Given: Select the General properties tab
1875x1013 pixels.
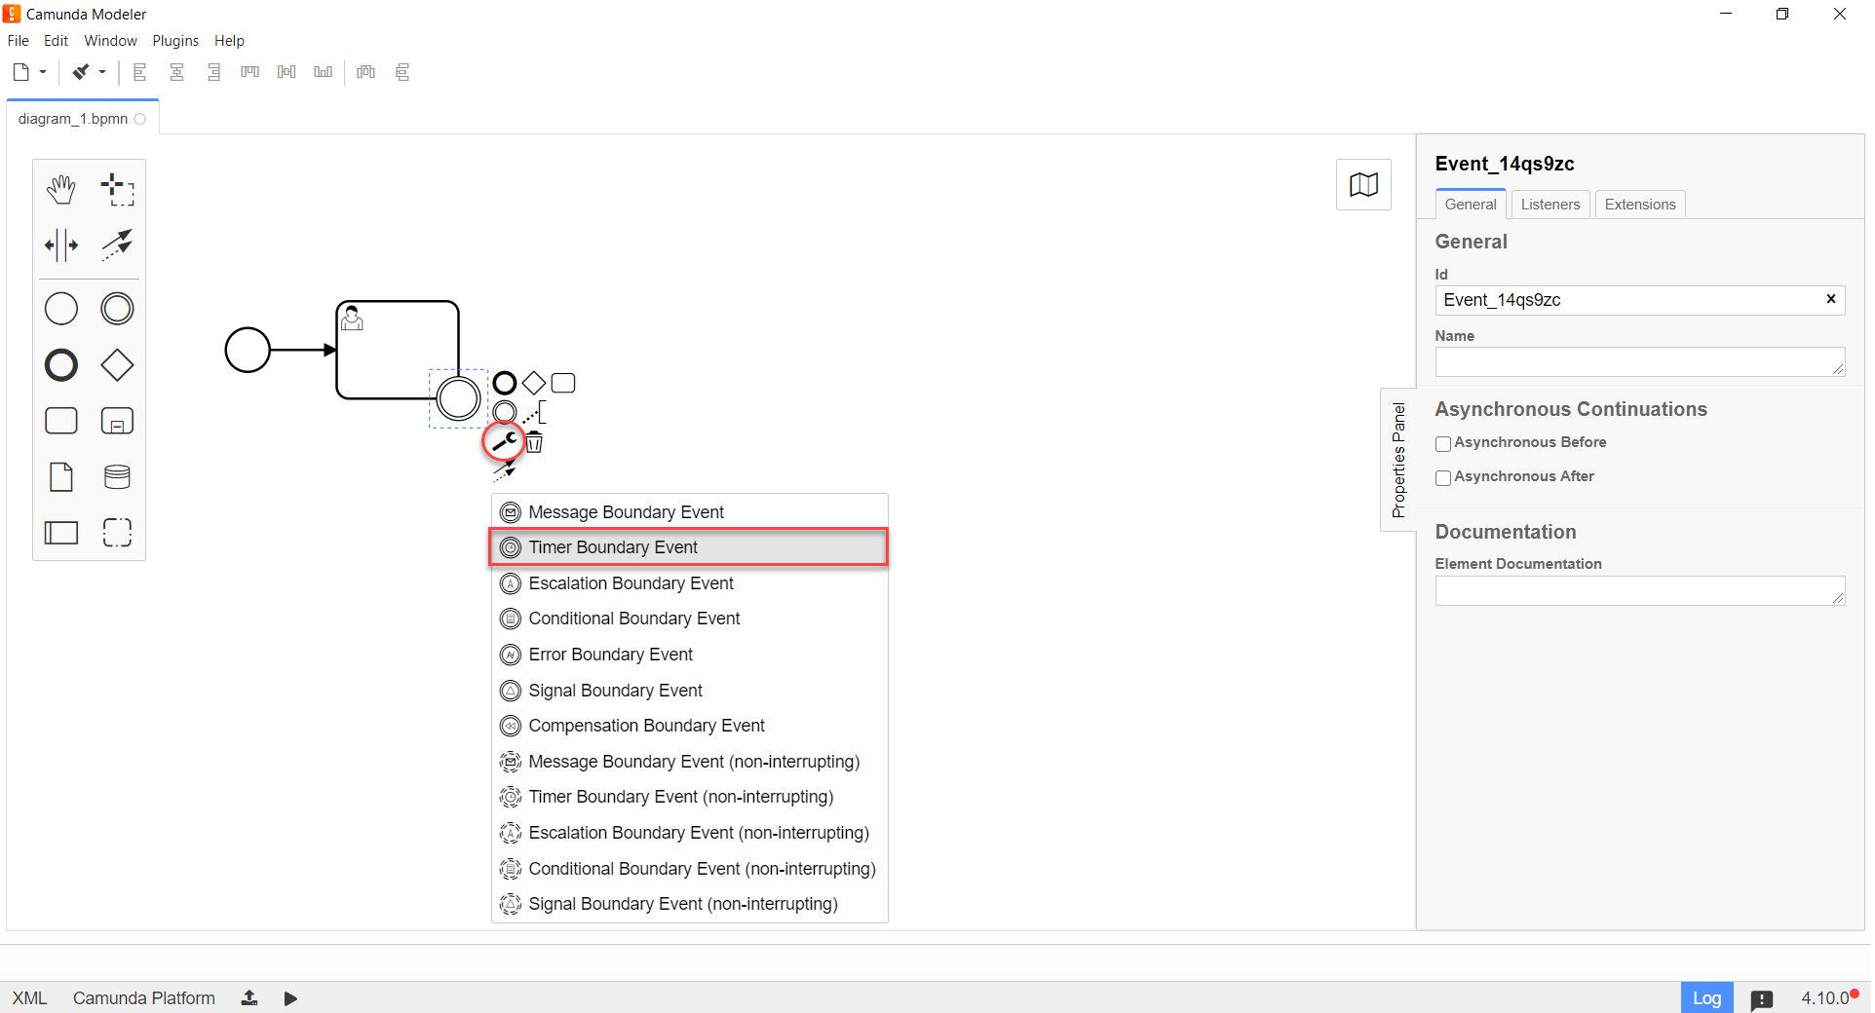Looking at the screenshot, I should (x=1471, y=205).
